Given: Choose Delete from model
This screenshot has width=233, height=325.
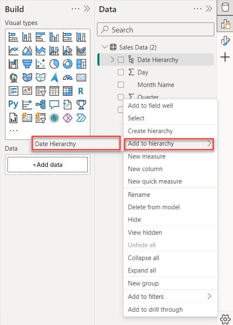Looking at the screenshot, I should 170,207.
